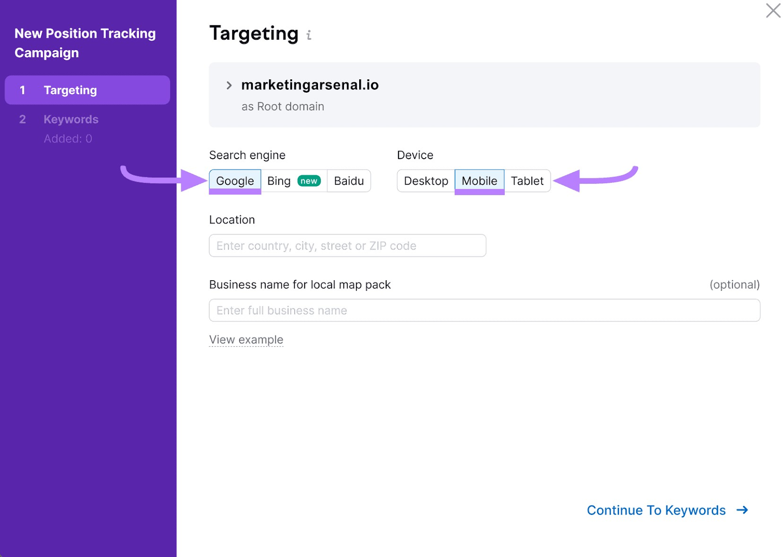
Task: Go to the Keywords step in the sidebar
Action: coord(71,119)
